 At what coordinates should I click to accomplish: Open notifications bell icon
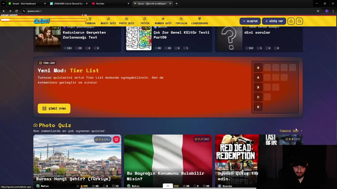[x=291, y=21]
